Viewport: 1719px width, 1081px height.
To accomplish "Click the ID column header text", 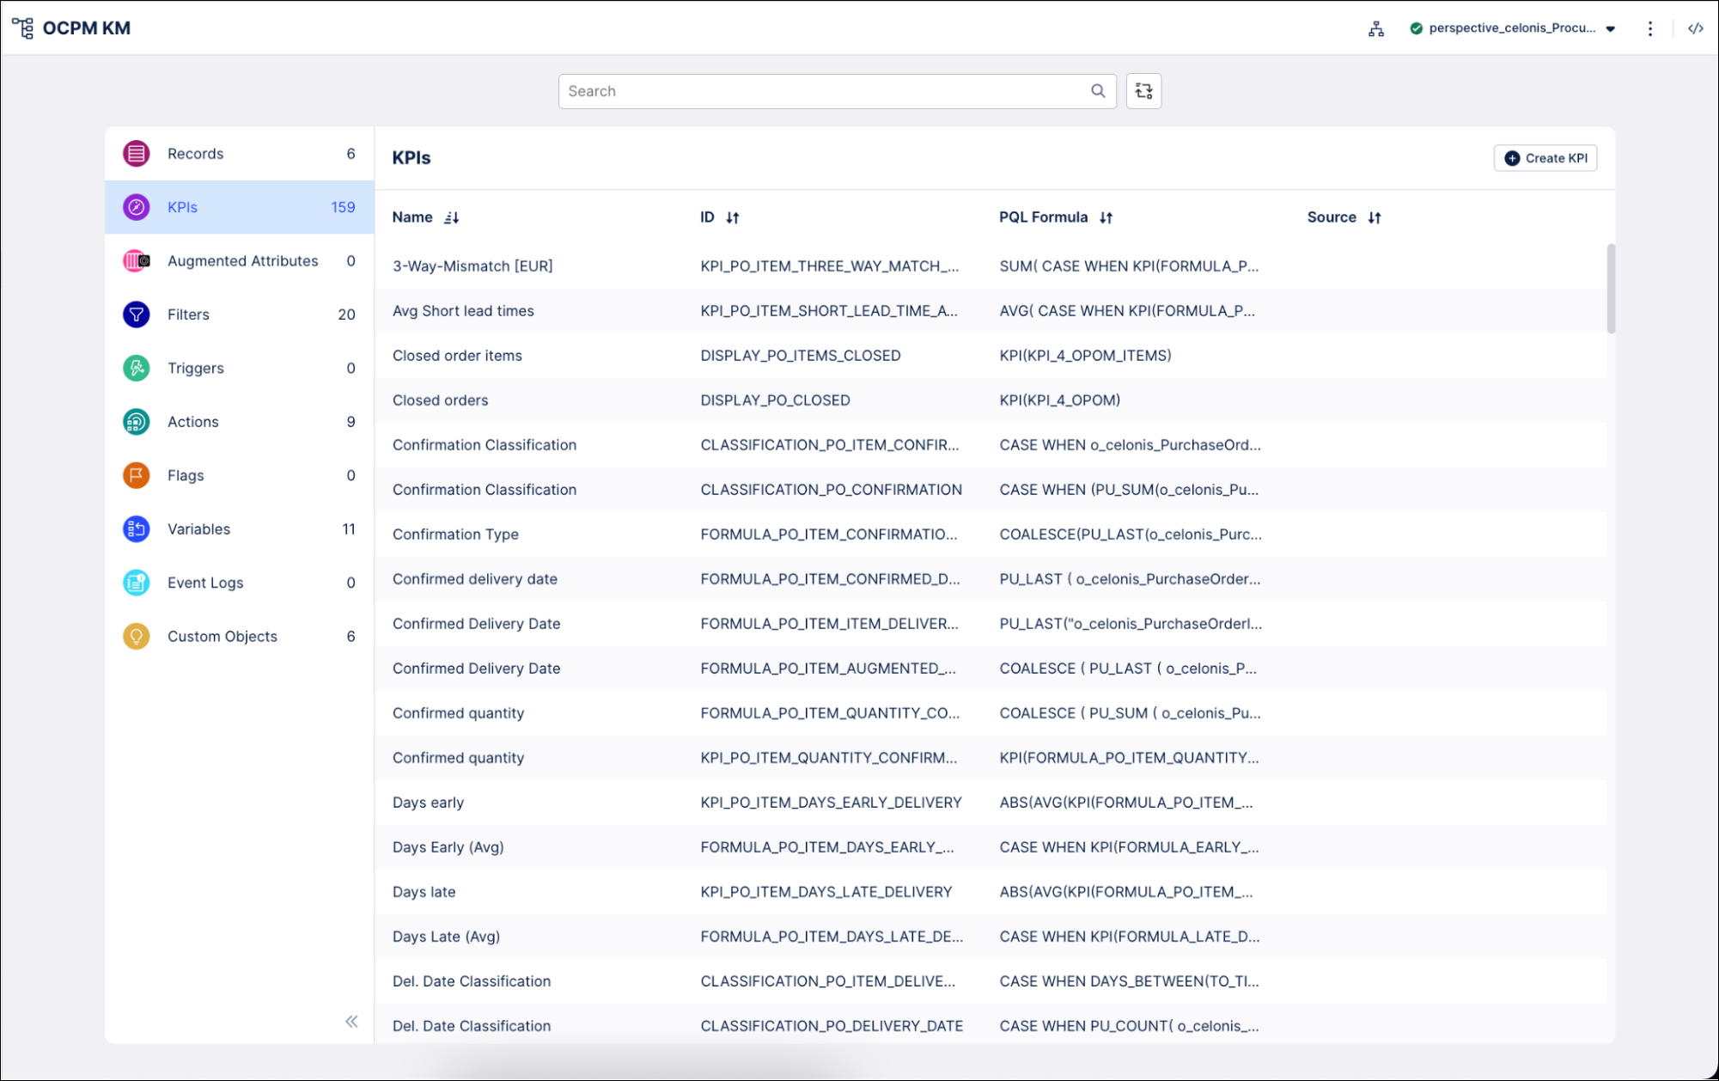I will pos(707,217).
